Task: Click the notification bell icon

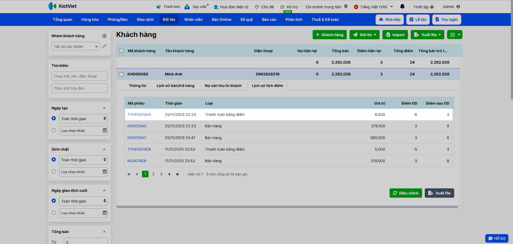Action: [x=402, y=6]
